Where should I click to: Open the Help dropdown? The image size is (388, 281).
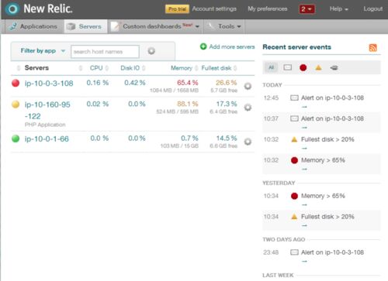338,9
